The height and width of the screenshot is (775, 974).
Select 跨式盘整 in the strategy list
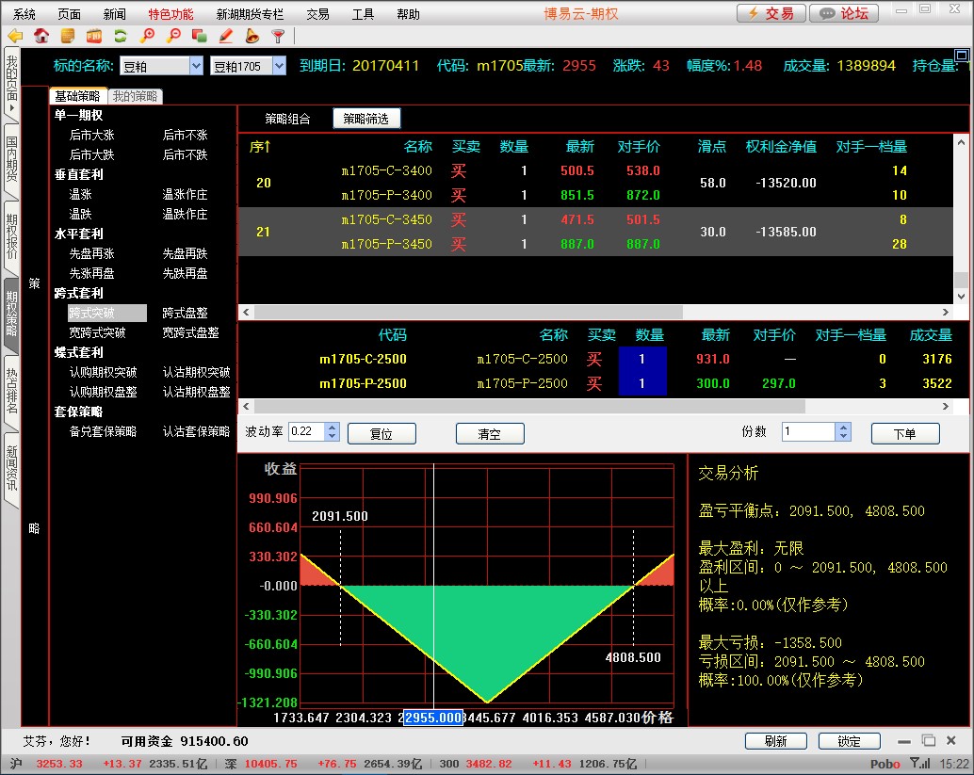coord(185,313)
